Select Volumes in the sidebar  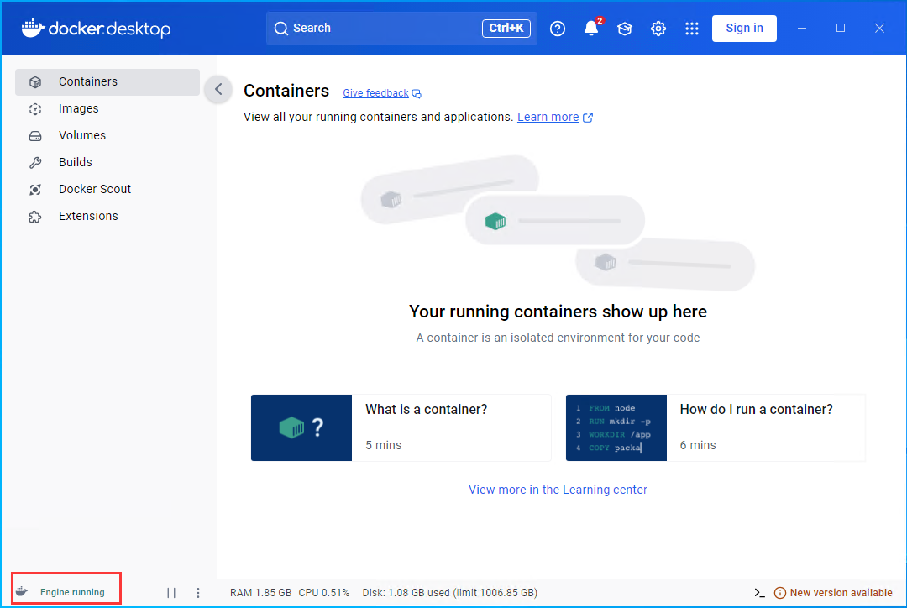[107, 135]
